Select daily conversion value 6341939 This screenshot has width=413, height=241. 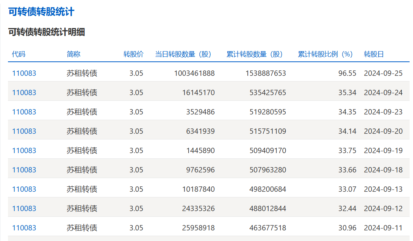(x=200, y=131)
